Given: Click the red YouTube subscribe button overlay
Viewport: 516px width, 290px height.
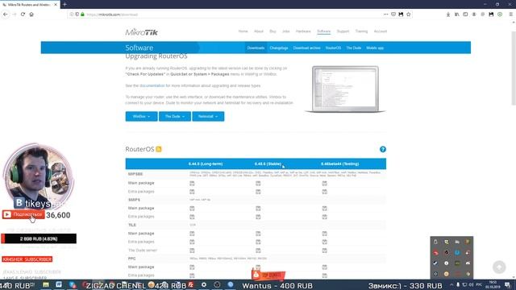Looking at the screenshot, I should coord(23,214).
